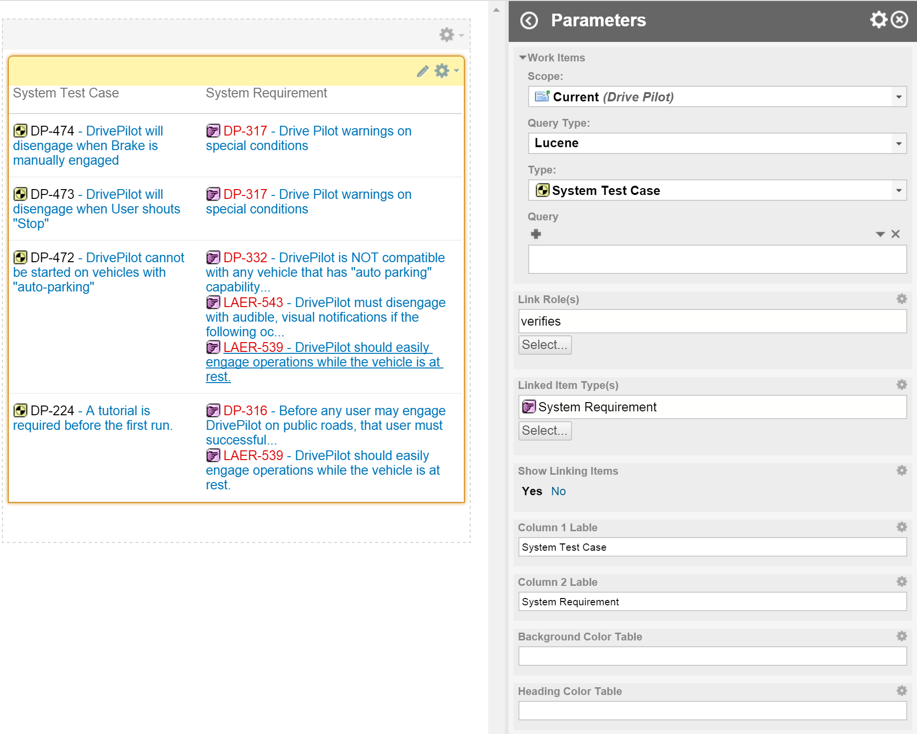
Task: Open the Query Type dropdown showing Lucene
Action: [899, 143]
